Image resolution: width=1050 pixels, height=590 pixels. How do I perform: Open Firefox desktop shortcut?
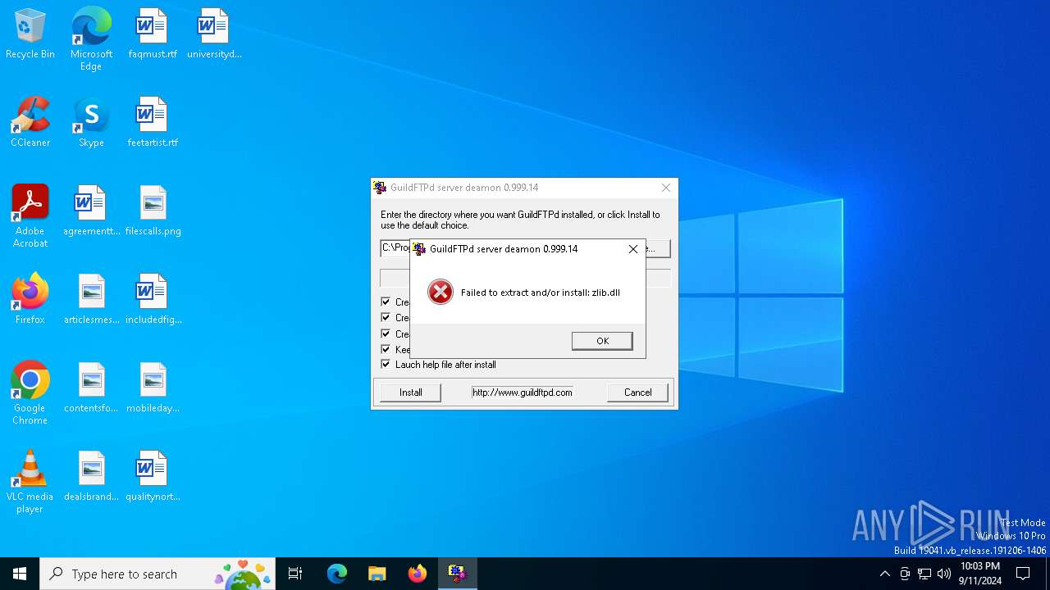[x=30, y=300]
